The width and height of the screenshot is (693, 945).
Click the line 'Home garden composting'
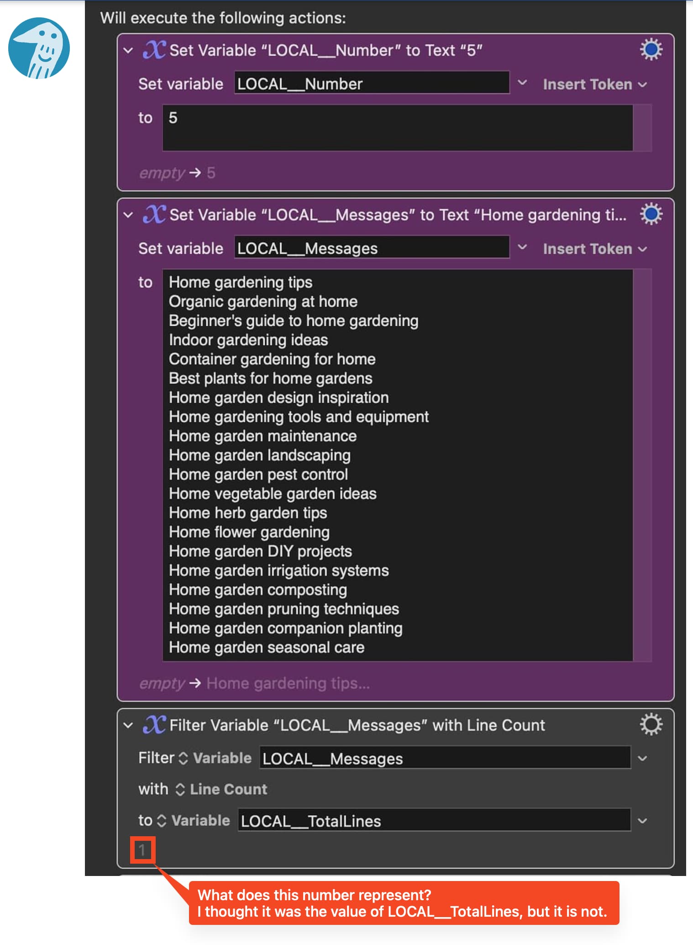coord(258,589)
